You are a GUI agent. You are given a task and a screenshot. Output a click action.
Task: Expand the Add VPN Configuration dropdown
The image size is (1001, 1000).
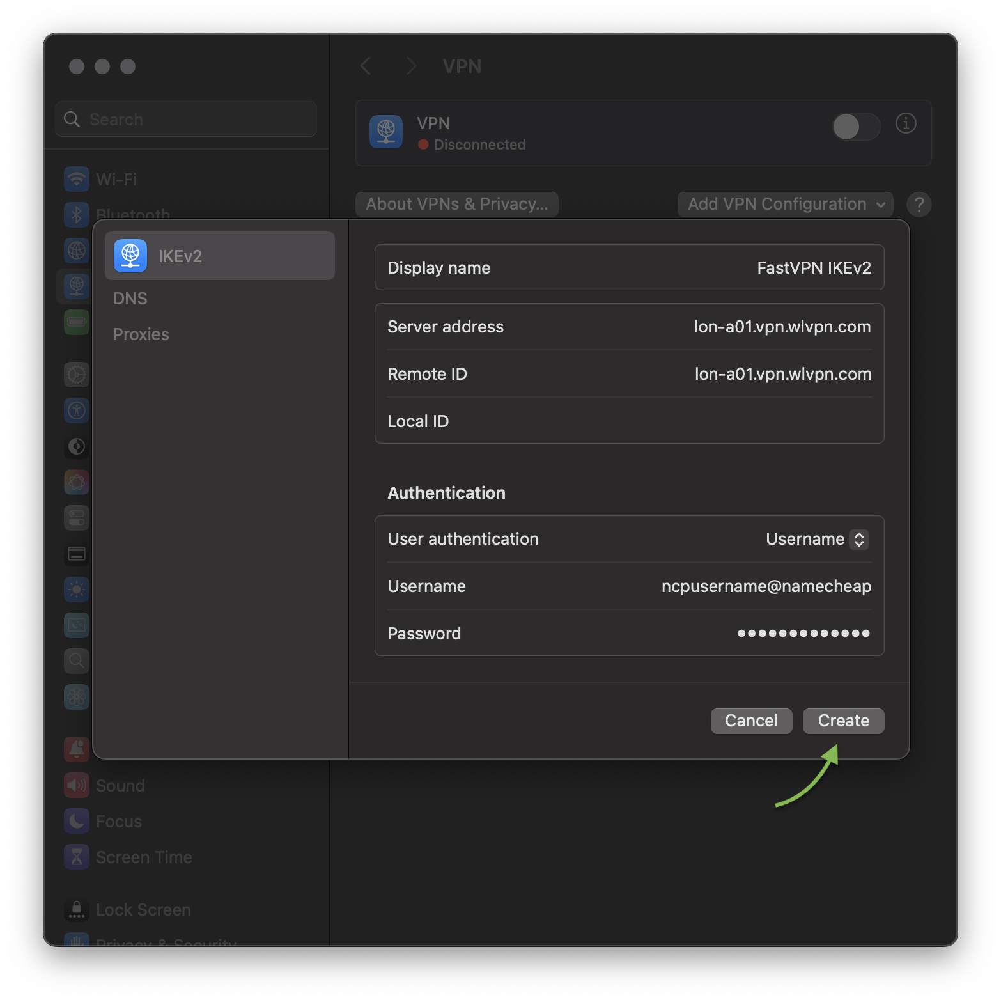(x=785, y=205)
